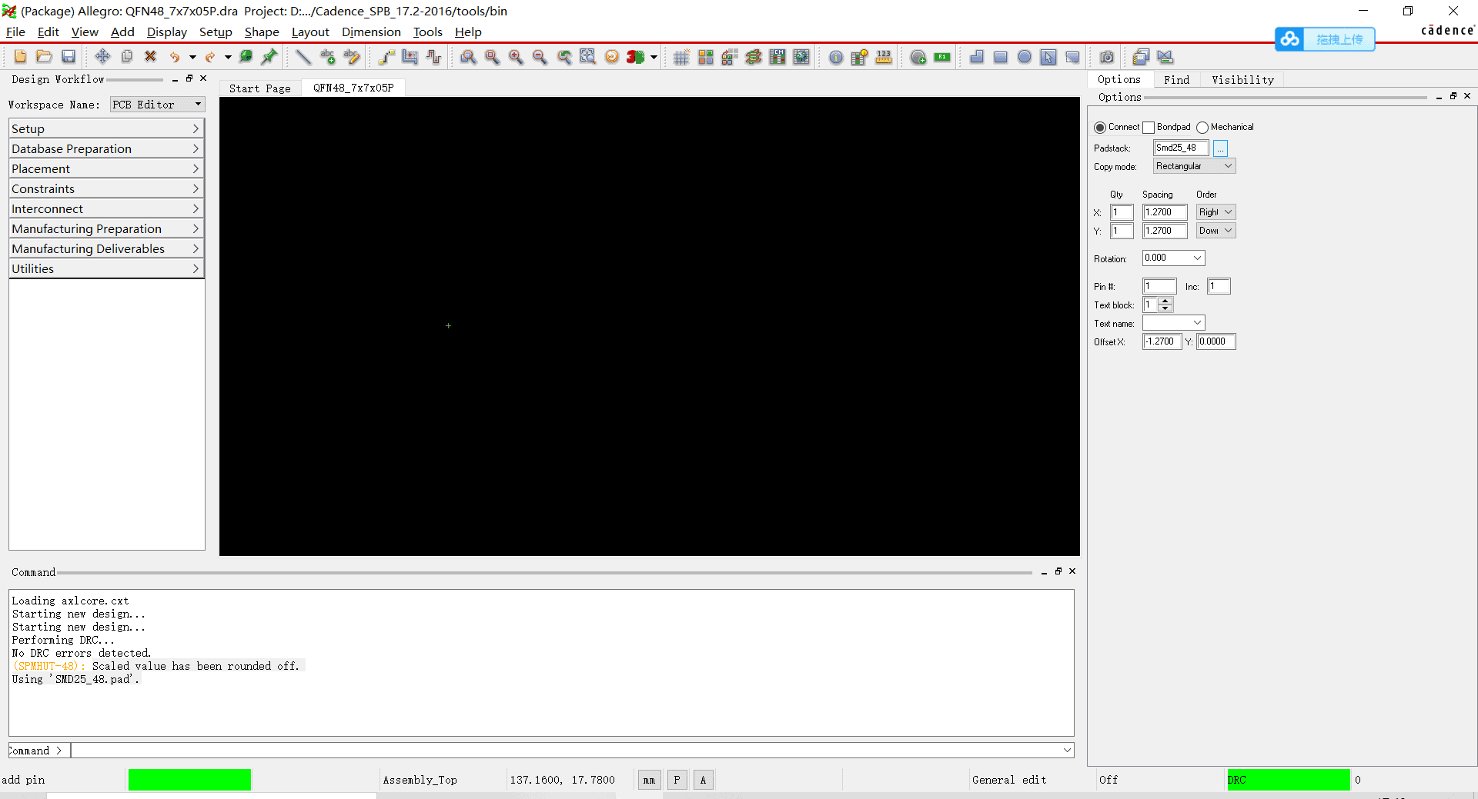Open the command history dropdown arrow
1478x799 pixels.
coord(1067,751)
